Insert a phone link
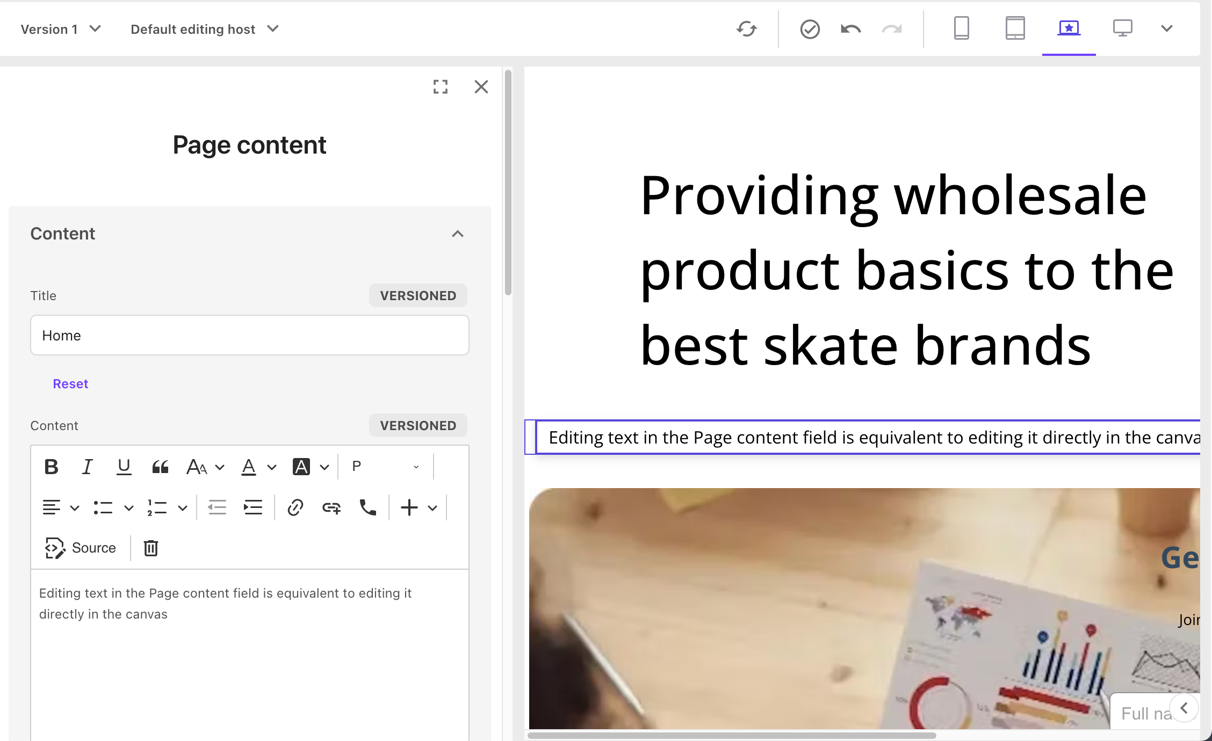 [x=368, y=507]
